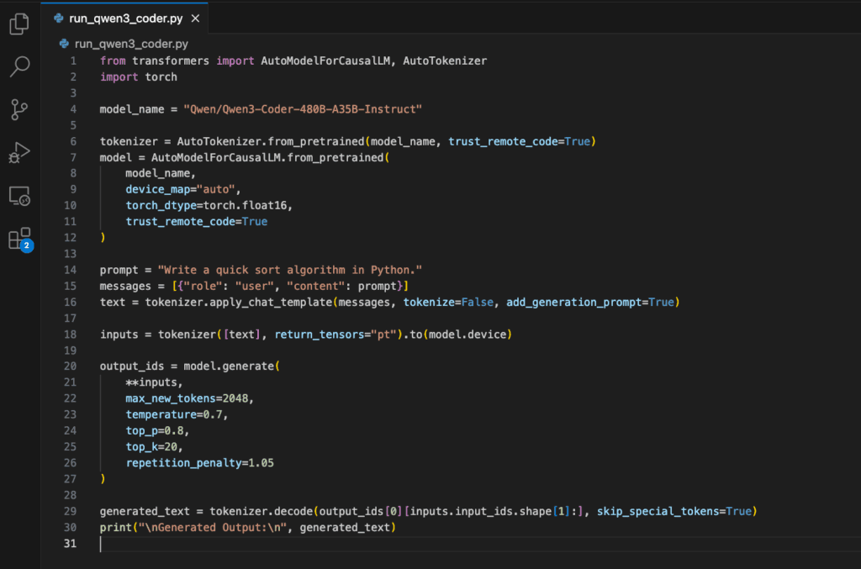Image resolution: width=861 pixels, height=569 pixels.
Task: Click "apply_chat_template" on line 16
Action: [x=271, y=303]
